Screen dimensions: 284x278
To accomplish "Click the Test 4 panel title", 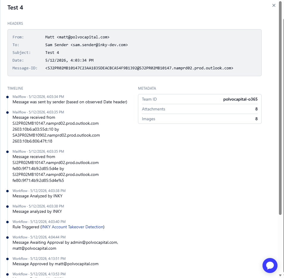I will (x=15, y=8).
